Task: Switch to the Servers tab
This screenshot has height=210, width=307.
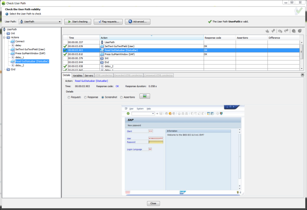Action: pos(89,75)
